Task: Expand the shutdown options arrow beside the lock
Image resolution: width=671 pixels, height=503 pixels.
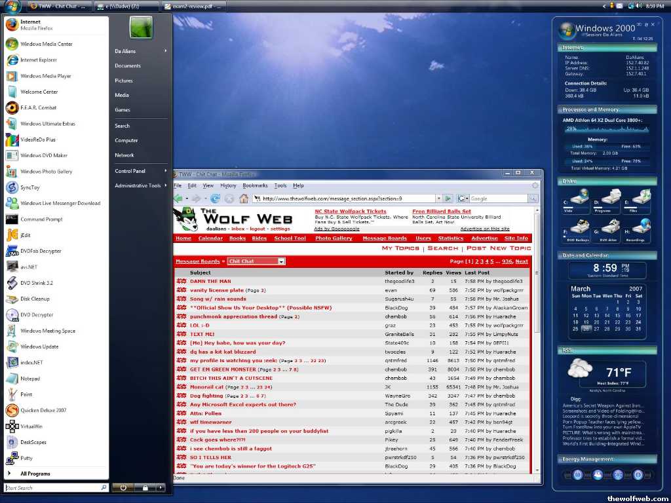Action: 161,487
